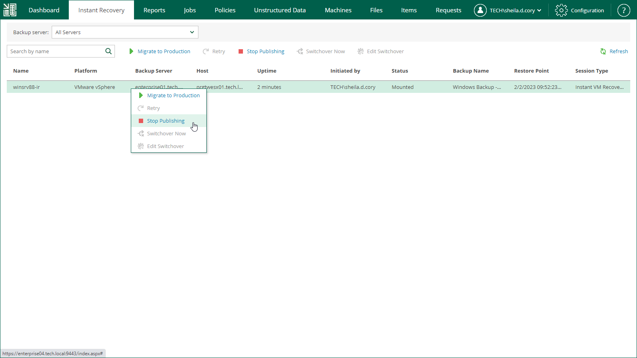Open the Help question mark icon
This screenshot has width=637, height=358.
(x=623, y=10)
